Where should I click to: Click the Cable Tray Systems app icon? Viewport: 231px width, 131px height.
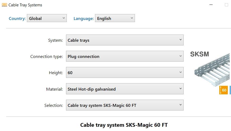point(4,5)
